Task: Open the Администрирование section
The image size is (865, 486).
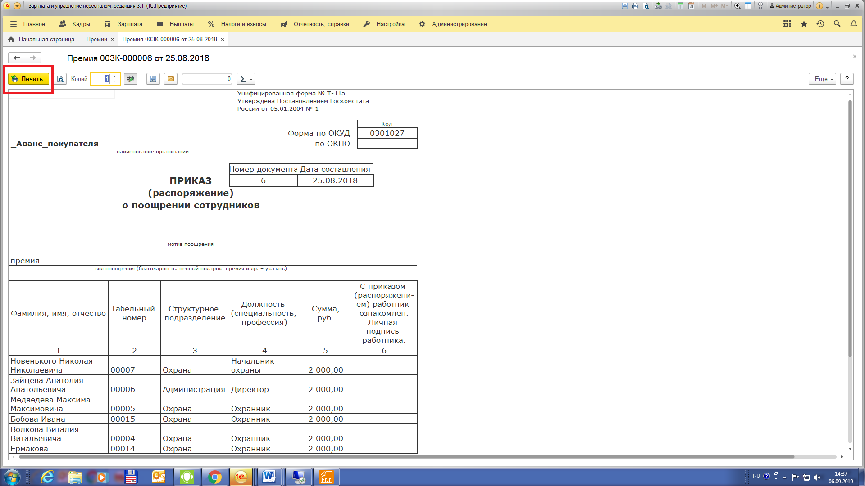Action: (453, 24)
